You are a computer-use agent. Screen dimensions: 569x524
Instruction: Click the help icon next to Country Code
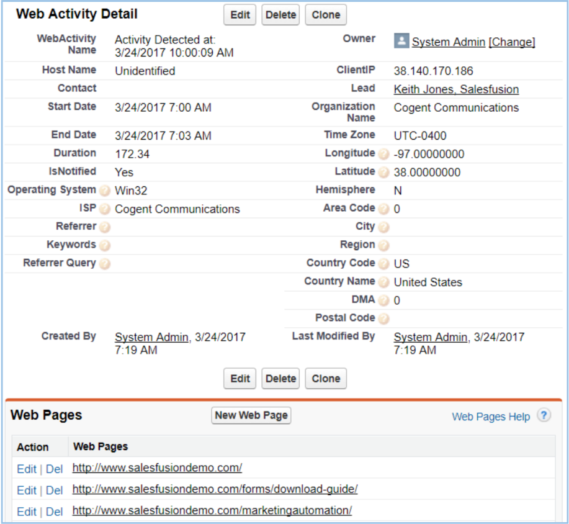tap(384, 263)
